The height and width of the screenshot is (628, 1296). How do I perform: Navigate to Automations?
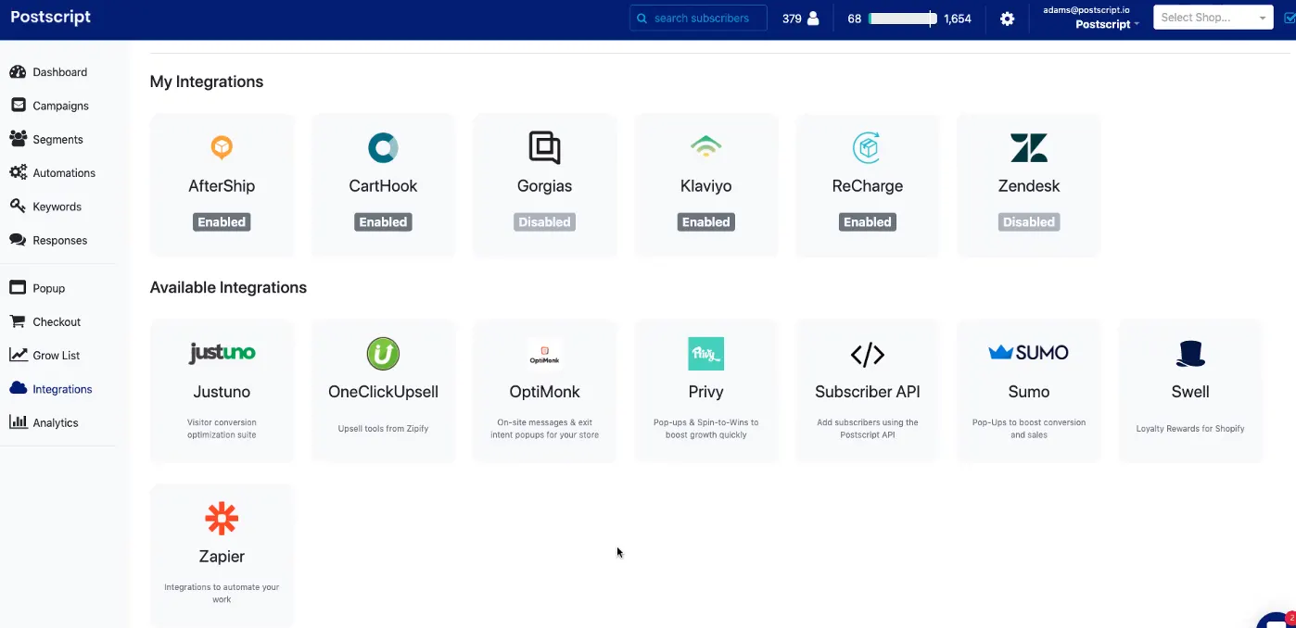pos(64,172)
